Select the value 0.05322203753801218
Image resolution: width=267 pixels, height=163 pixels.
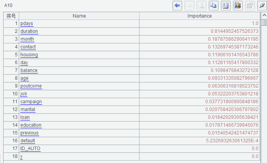point(233,94)
